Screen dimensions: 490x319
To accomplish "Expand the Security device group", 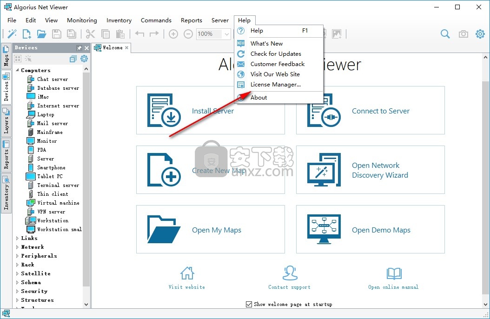I will coord(17,291).
